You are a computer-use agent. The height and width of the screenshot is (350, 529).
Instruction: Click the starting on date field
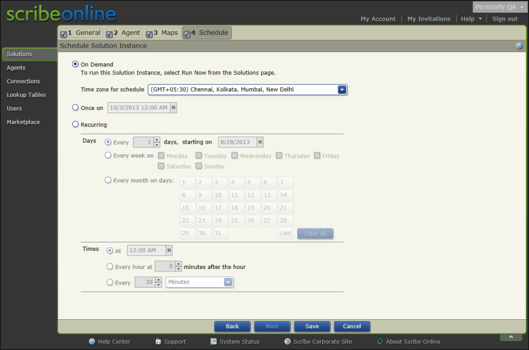point(237,142)
